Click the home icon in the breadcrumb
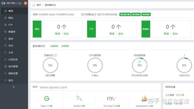The width and height of the screenshot is (194, 109). (x=34, y=5)
